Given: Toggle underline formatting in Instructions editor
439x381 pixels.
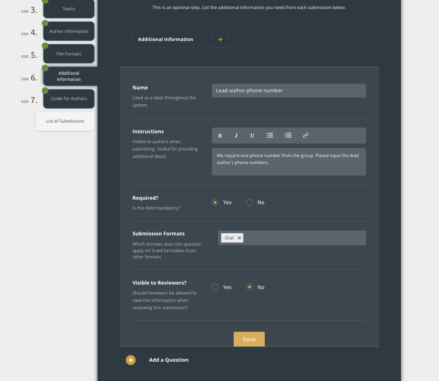Looking at the screenshot, I should click(252, 136).
